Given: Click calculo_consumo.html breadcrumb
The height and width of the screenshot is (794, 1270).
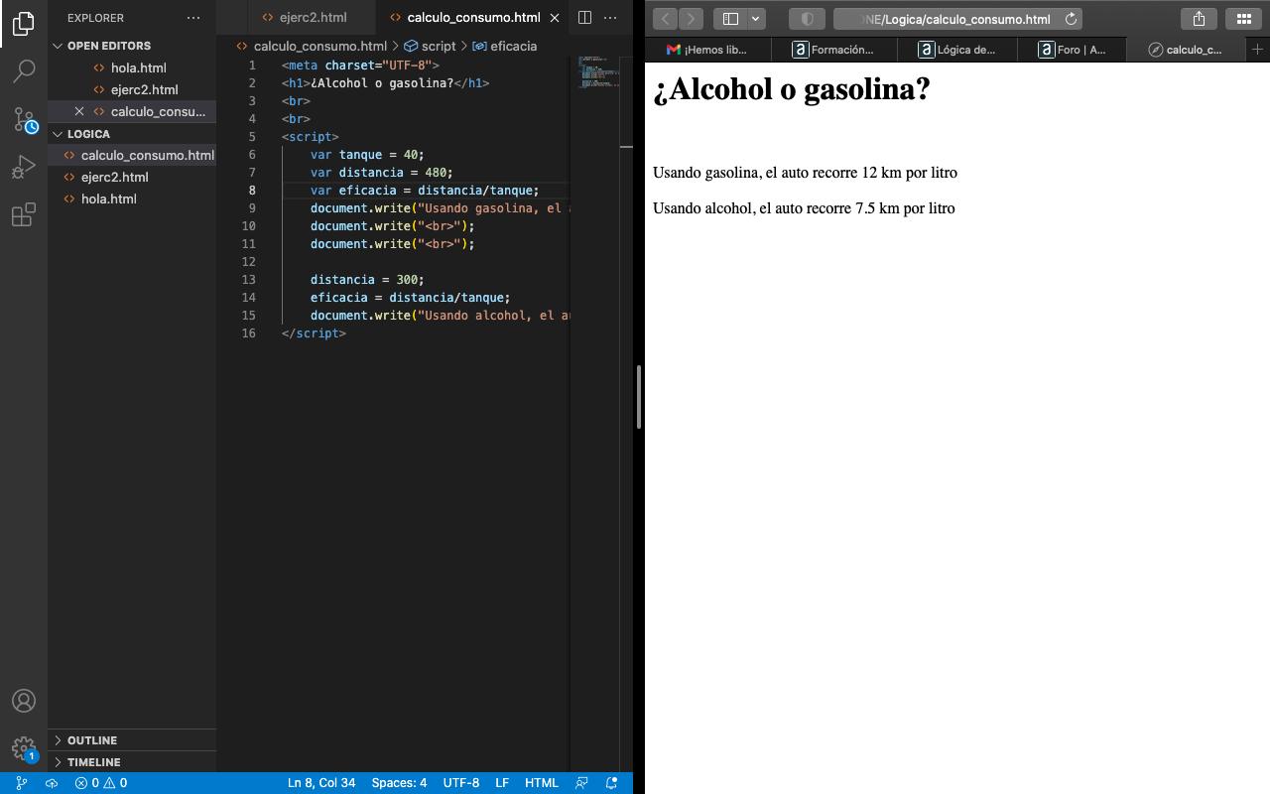Looking at the screenshot, I should pos(313,46).
